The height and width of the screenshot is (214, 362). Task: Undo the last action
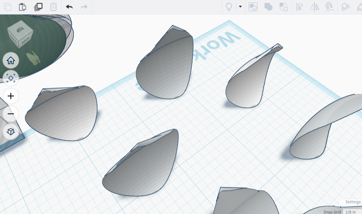[x=69, y=7]
